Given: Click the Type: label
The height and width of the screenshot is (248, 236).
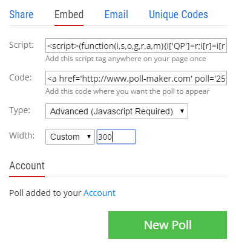Looking at the screenshot, I should click(20, 110).
